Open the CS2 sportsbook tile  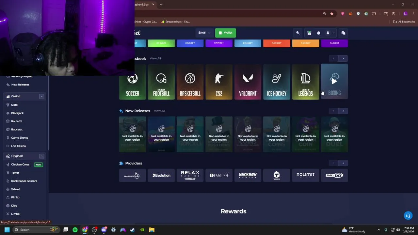click(x=219, y=82)
